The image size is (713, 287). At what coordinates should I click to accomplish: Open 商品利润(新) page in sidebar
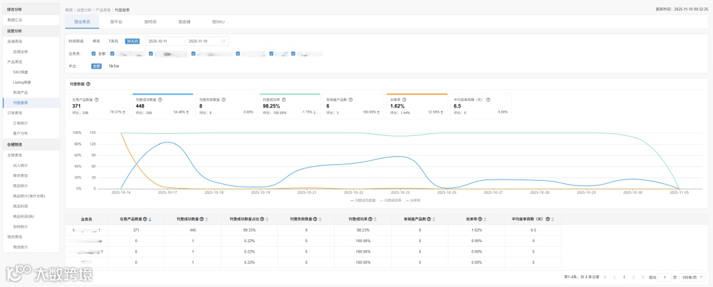(x=22, y=216)
